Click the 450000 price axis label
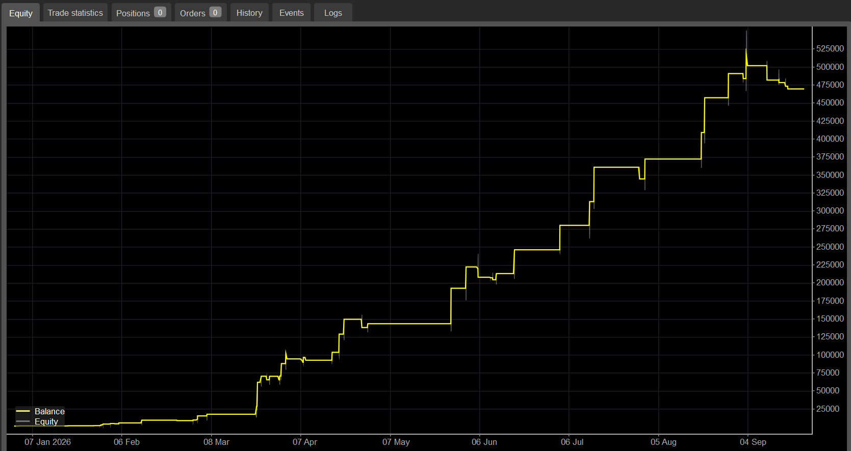 (x=830, y=102)
